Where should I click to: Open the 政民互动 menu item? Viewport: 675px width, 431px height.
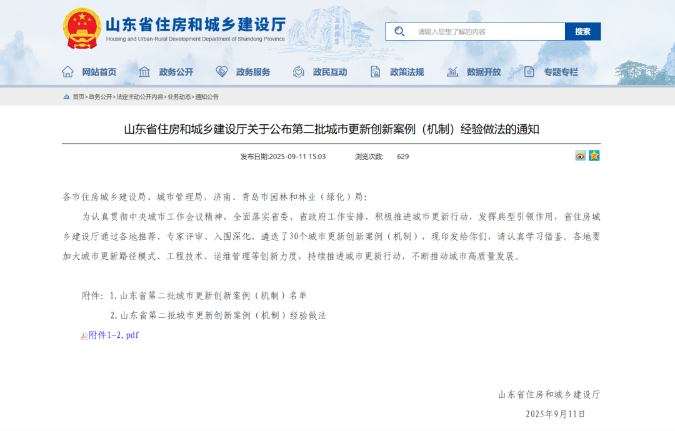pyautogui.click(x=330, y=72)
